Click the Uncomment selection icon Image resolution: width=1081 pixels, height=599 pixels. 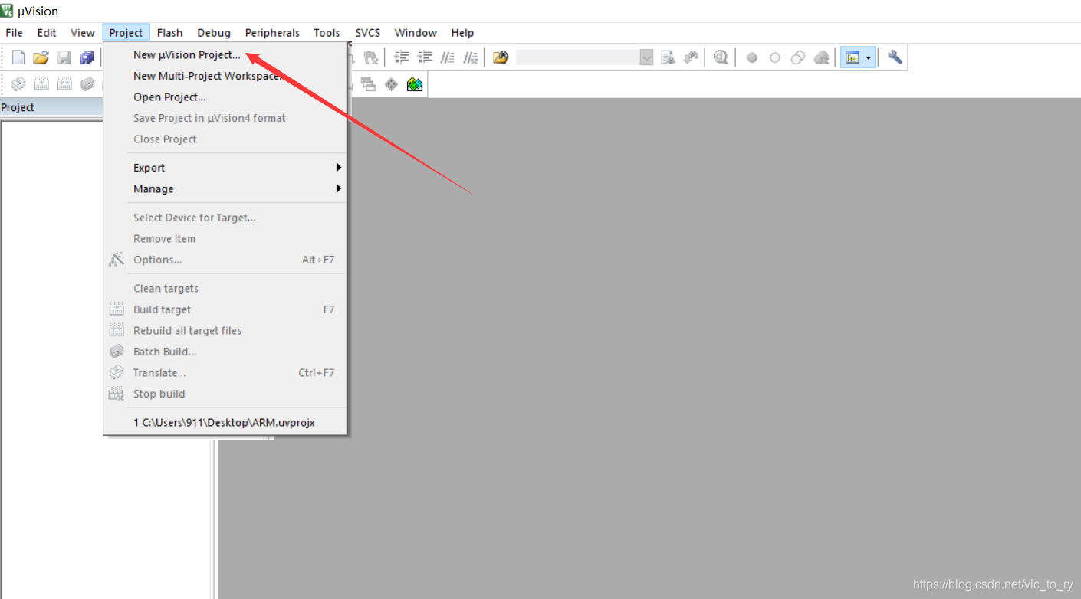coord(471,57)
